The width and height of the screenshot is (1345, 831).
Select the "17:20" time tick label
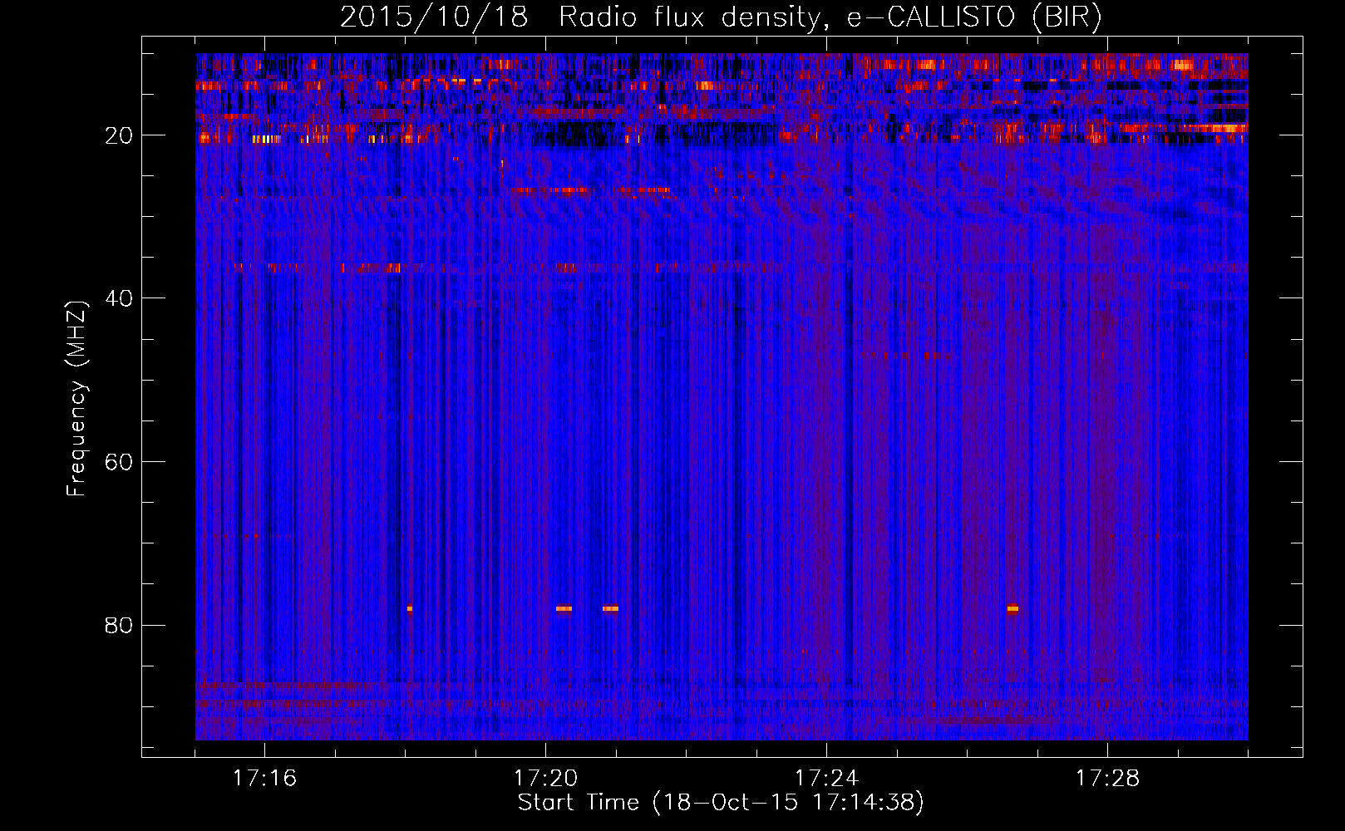click(x=545, y=779)
